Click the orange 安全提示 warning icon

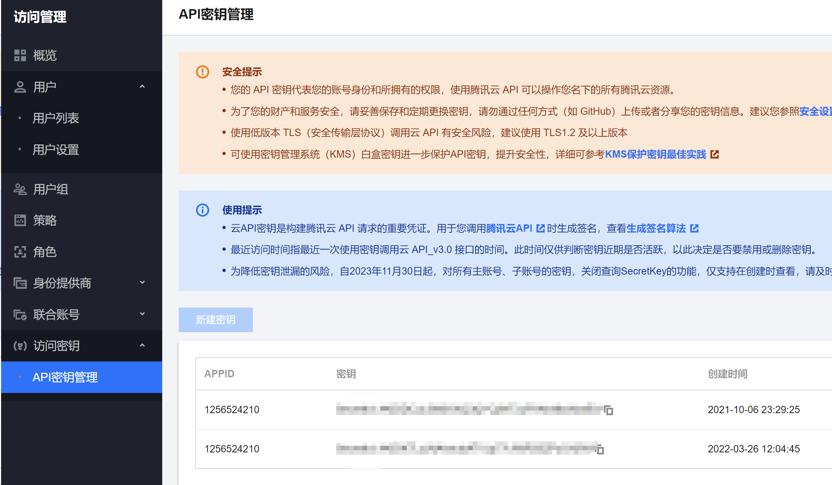202,72
